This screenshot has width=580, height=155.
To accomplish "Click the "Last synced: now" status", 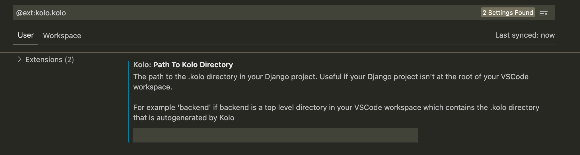I will pyautogui.click(x=525, y=35).
